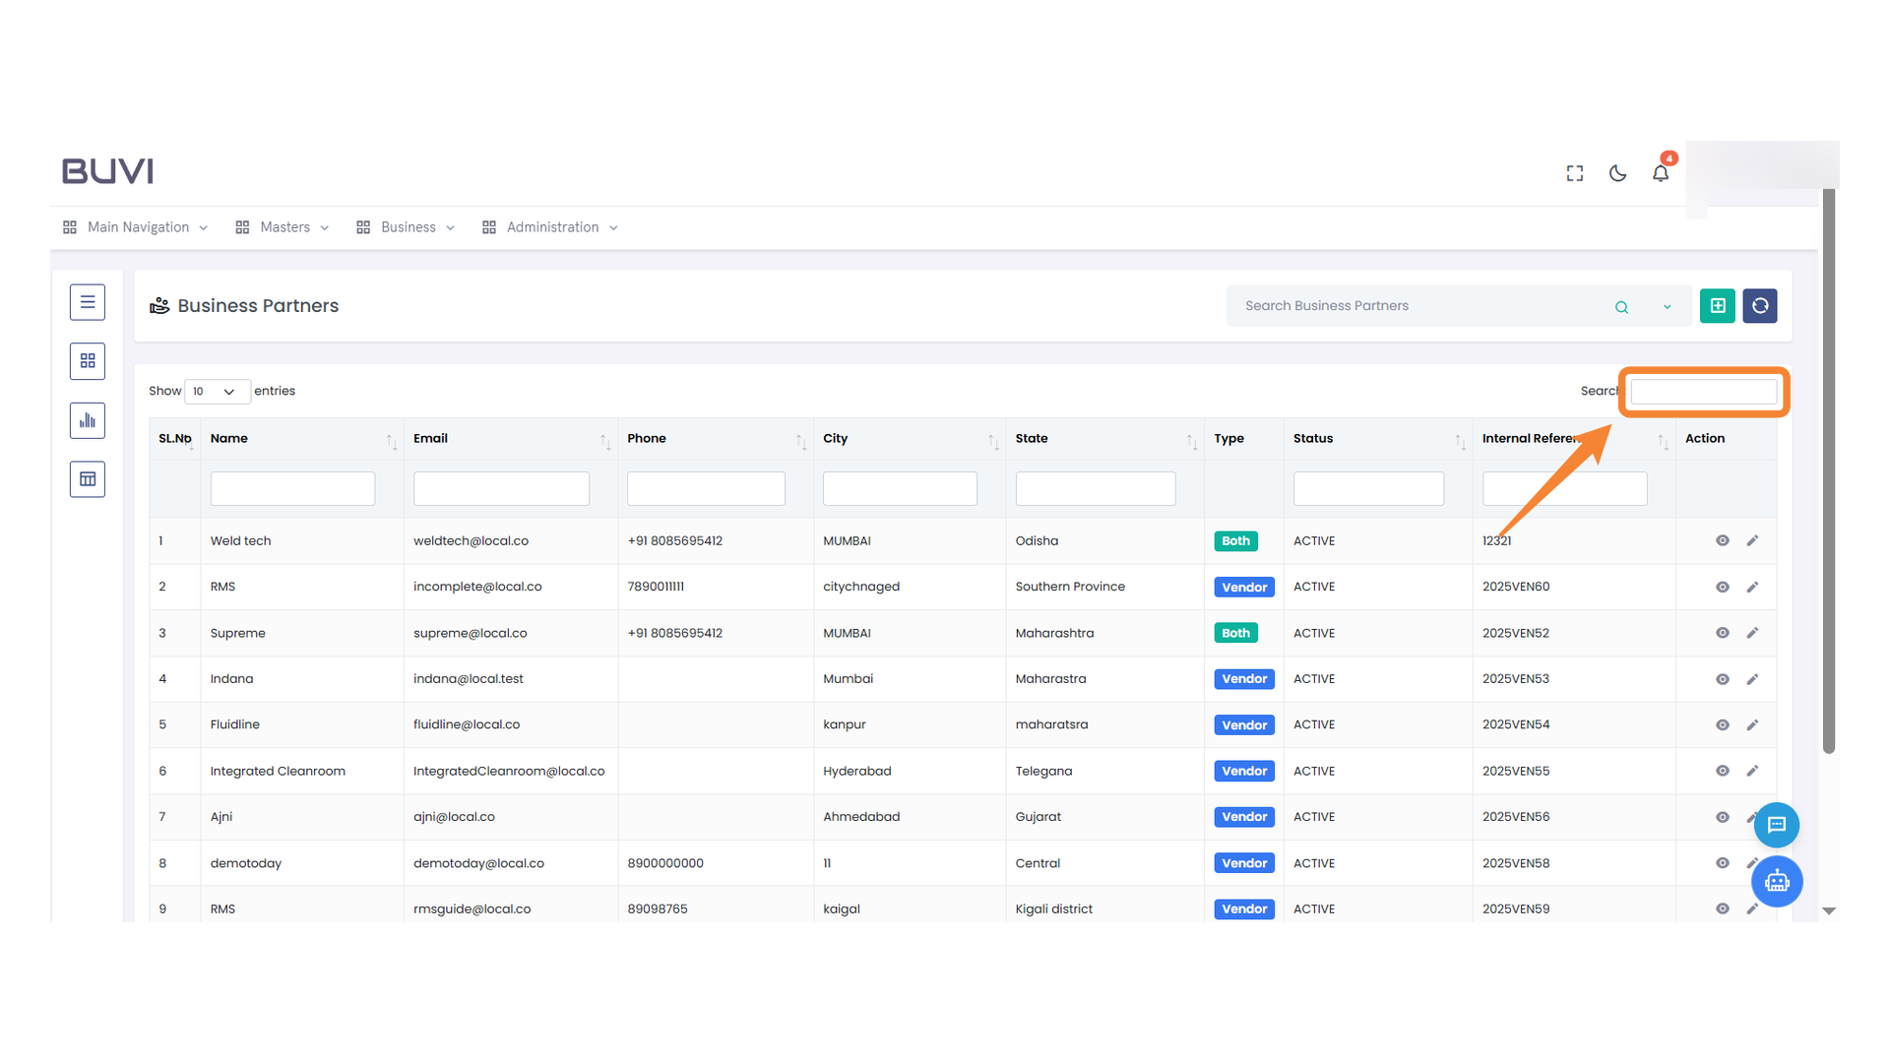Image resolution: width=1890 pixels, height=1063 pixels.
Task: Open the sidebar grid dashboard icon
Action: (88, 361)
